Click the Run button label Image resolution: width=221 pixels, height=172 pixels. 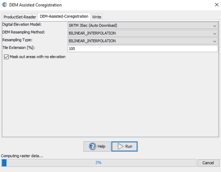129,146
